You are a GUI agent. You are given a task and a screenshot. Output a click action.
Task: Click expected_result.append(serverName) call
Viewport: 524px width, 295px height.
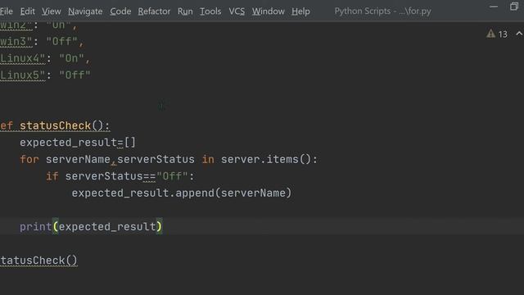point(182,193)
